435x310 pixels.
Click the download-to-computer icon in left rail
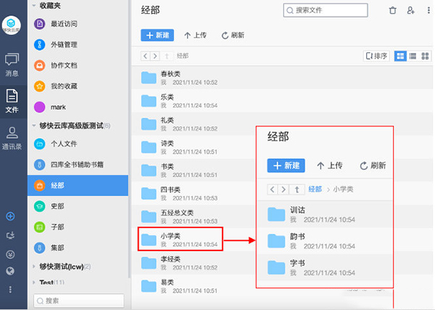tap(10, 235)
